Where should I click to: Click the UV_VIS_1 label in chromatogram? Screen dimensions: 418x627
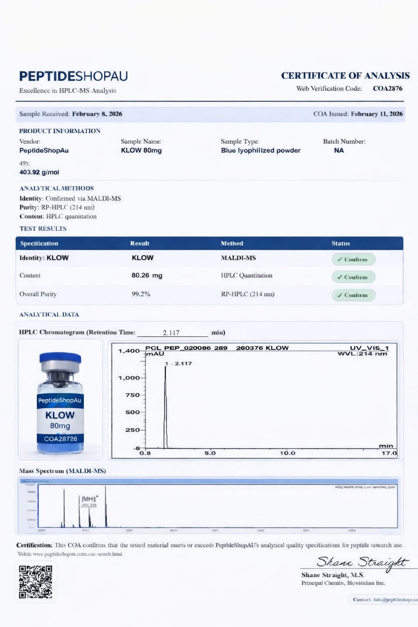point(369,348)
